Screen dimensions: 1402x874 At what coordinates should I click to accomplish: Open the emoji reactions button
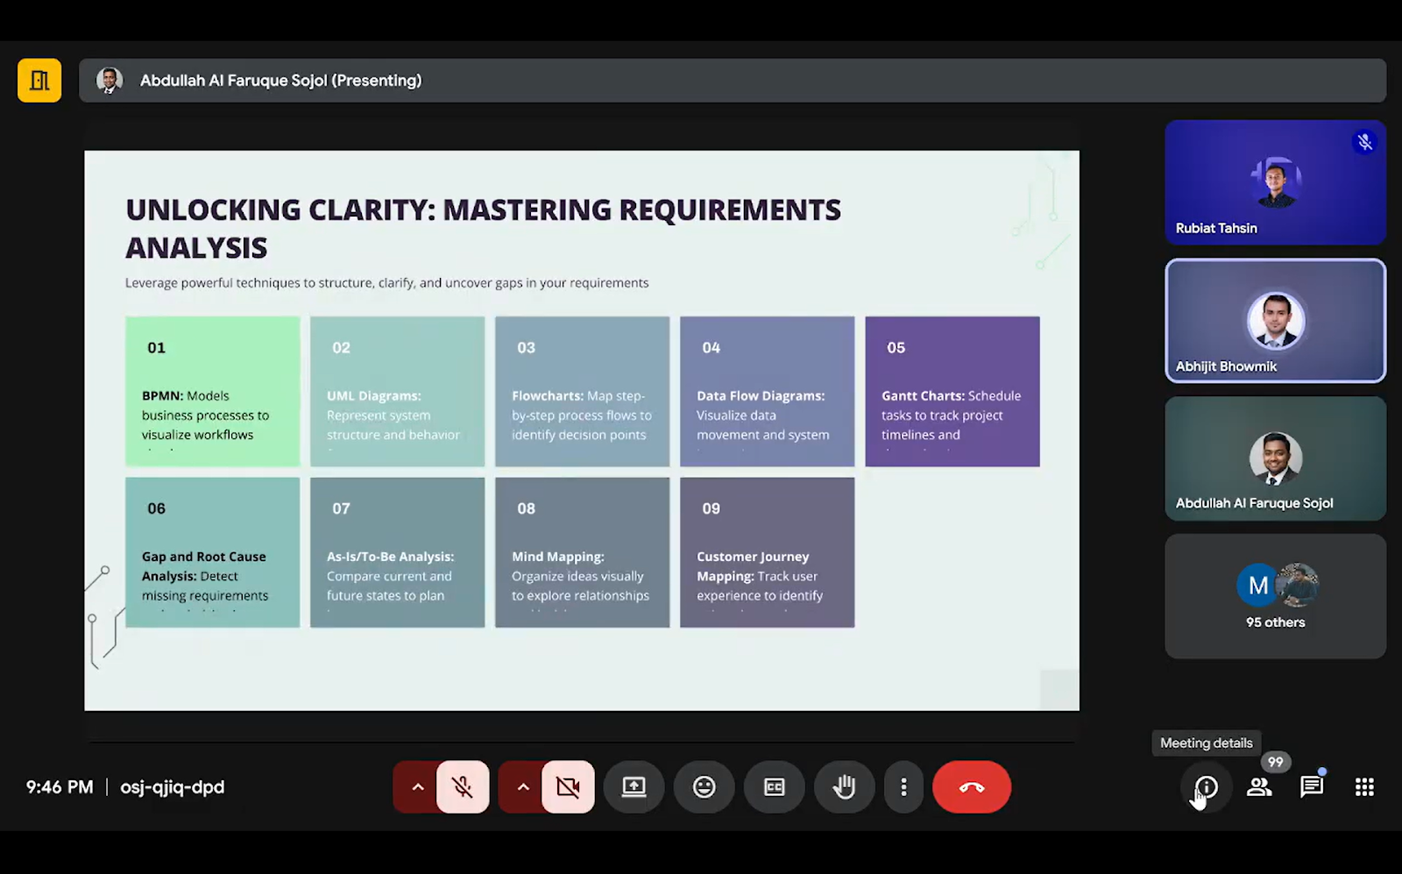pyautogui.click(x=704, y=787)
